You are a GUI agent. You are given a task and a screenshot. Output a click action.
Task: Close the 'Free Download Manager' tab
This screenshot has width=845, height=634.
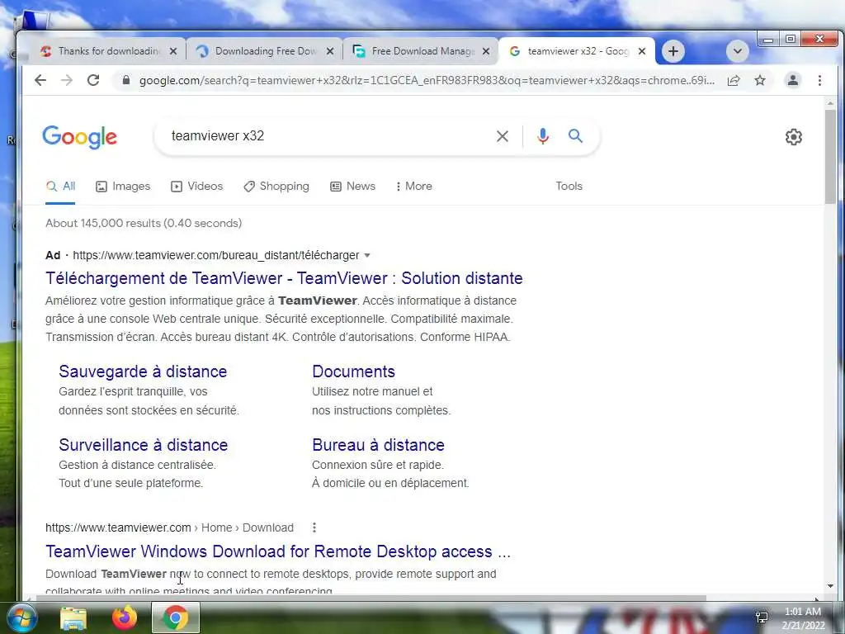coord(486,51)
